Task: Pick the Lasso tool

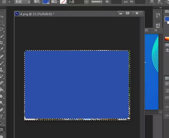Action: (x=2, y=29)
